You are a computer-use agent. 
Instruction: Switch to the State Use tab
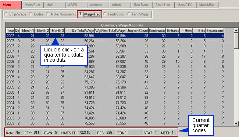click(163, 5)
